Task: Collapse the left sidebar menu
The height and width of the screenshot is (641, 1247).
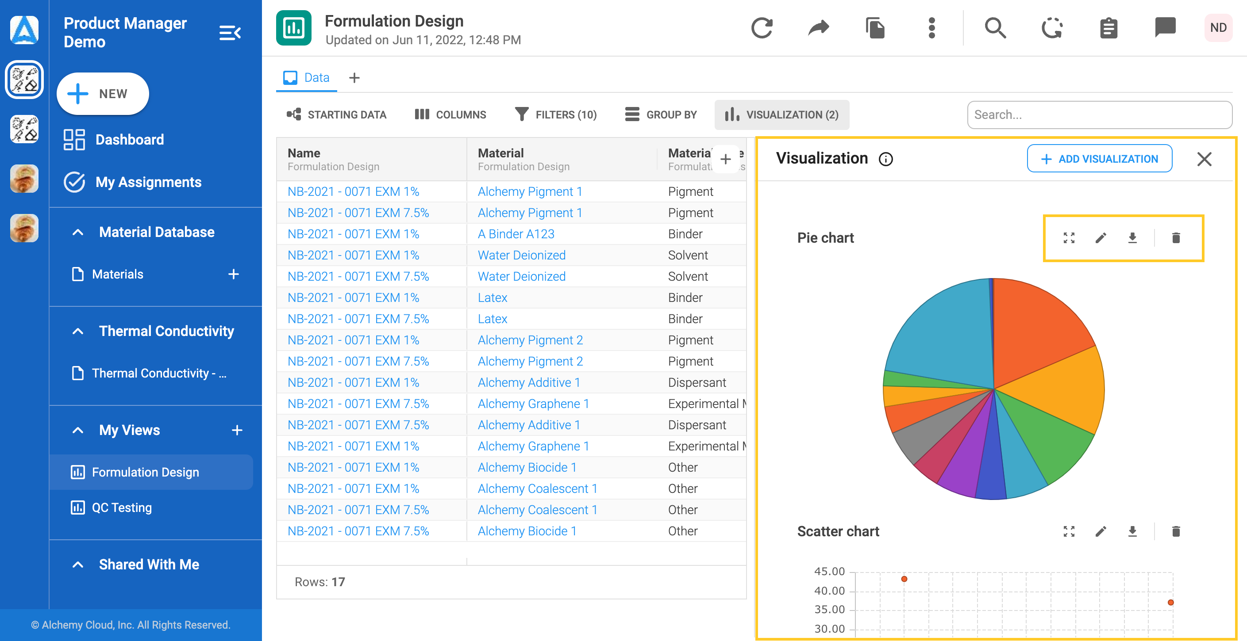Action: [230, 33]
